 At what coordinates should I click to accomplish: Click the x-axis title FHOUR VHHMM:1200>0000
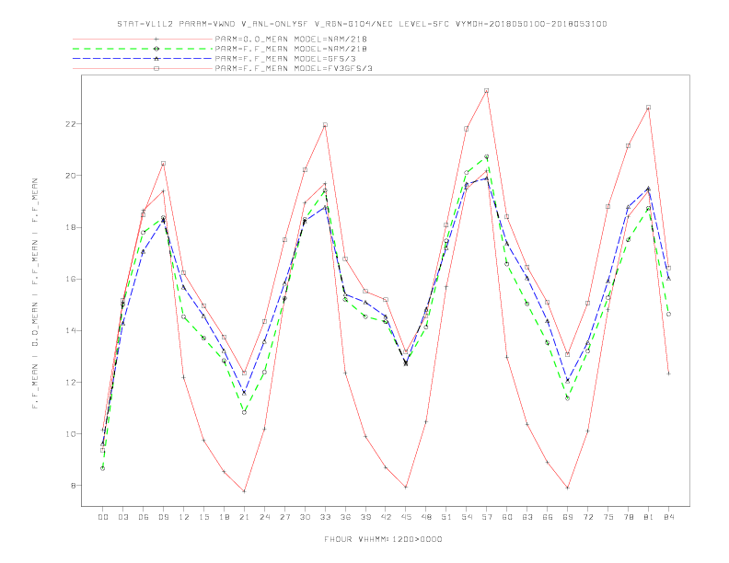tap(383, 539)
